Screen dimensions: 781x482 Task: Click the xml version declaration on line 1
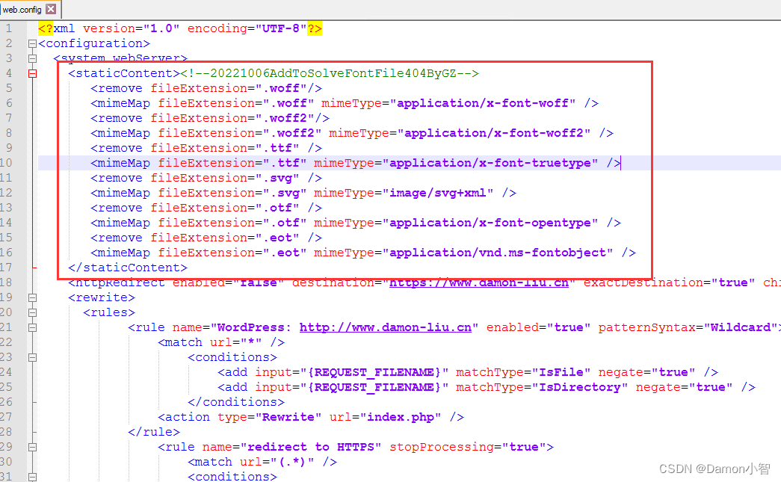click(180, 28)
